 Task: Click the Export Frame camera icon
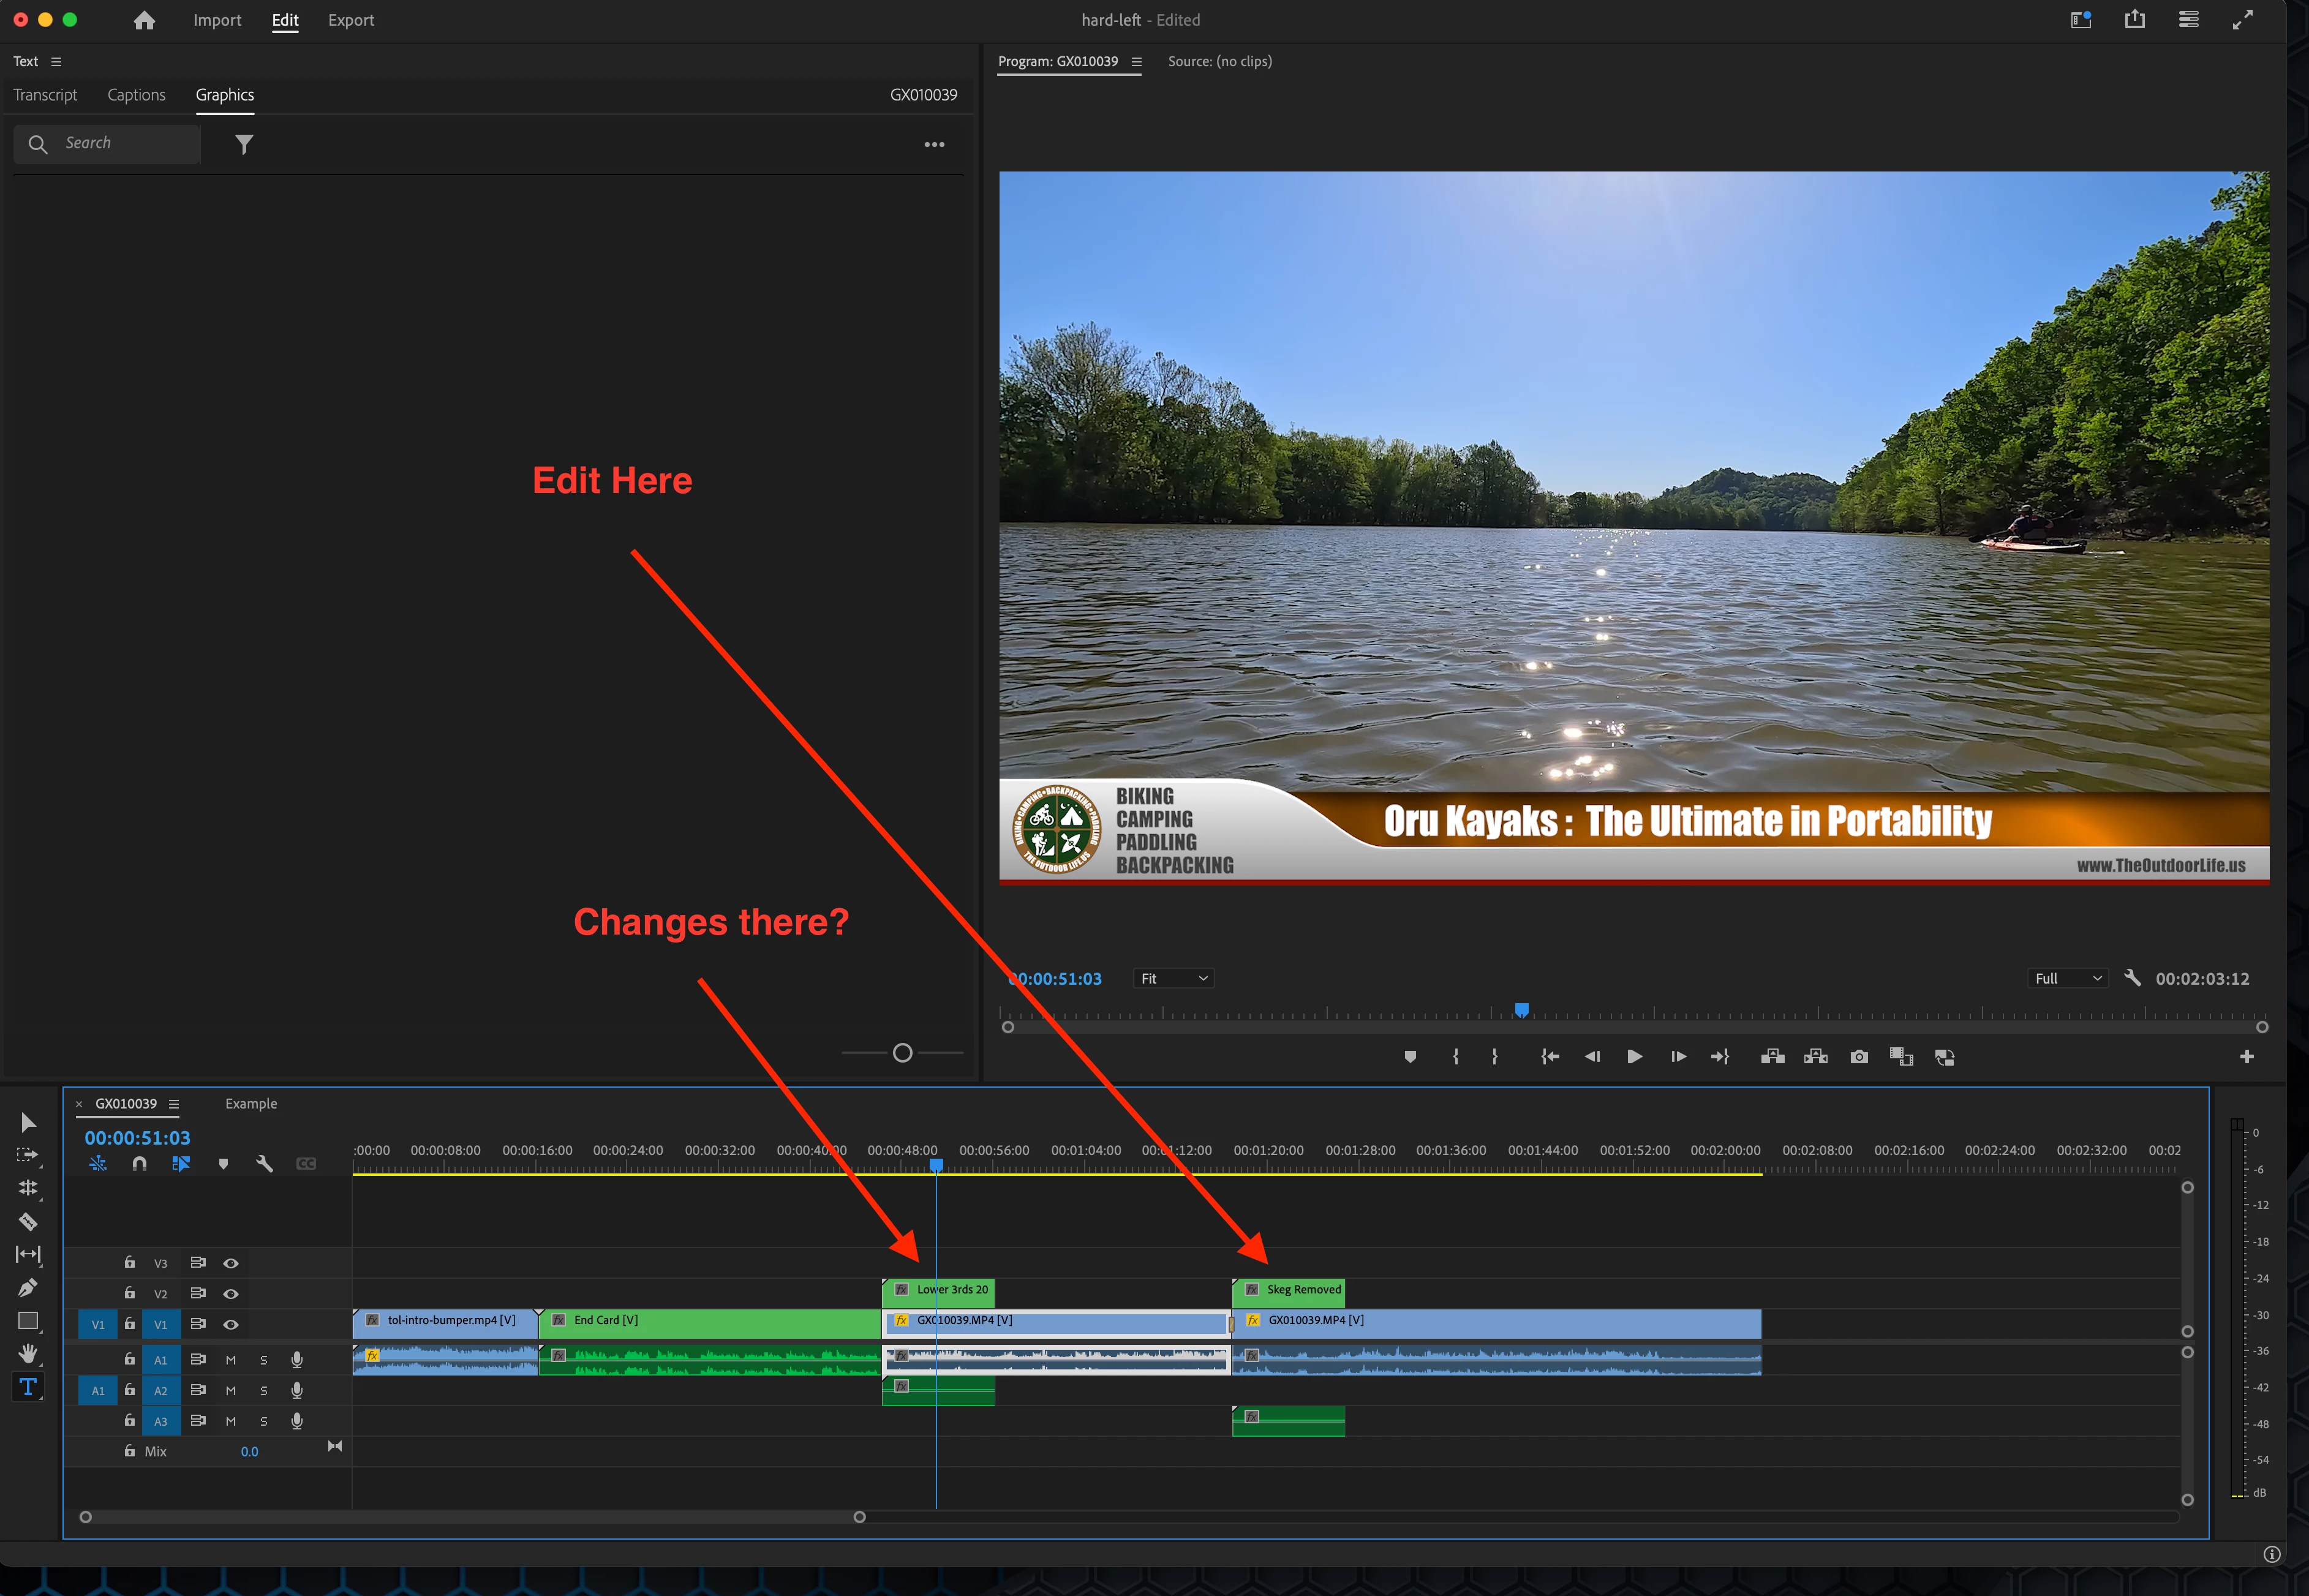[x=1859, y=1057]
